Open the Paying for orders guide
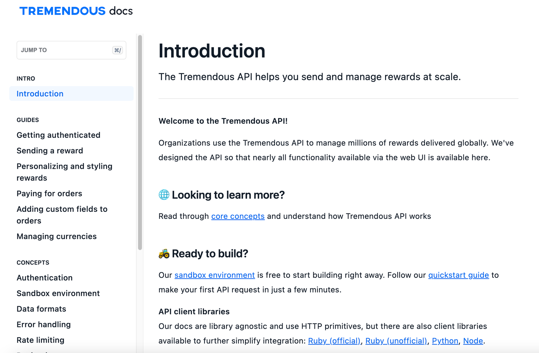 point(50,194)
